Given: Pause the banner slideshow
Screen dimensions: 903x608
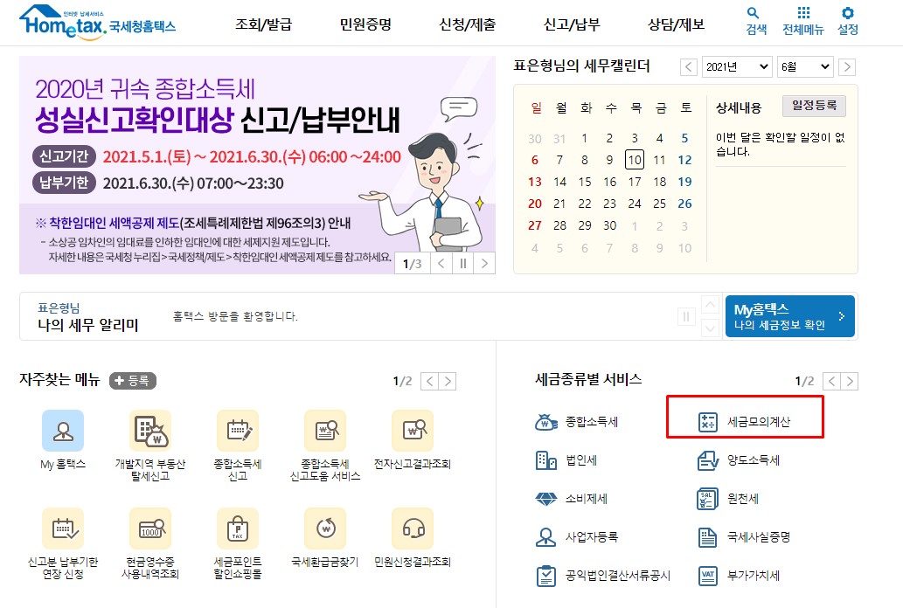Looking at the screenshot, I should [x=463, y=264].
